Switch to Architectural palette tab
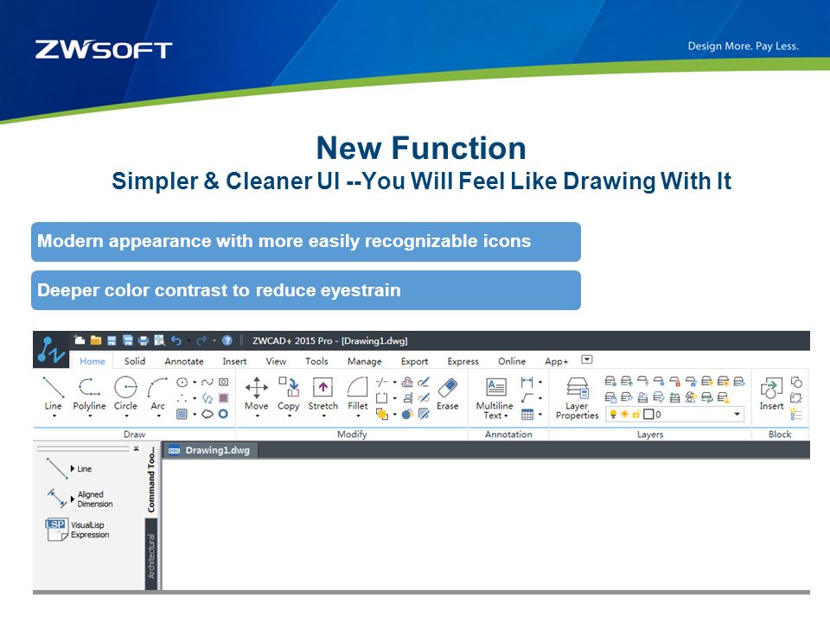Screen dimensions: 830x622 coord(151,555)
